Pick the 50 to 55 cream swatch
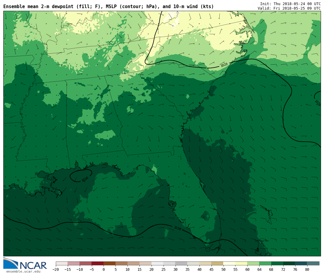The height and width of the screenshot is (275, 324). (x=229, y=263)
